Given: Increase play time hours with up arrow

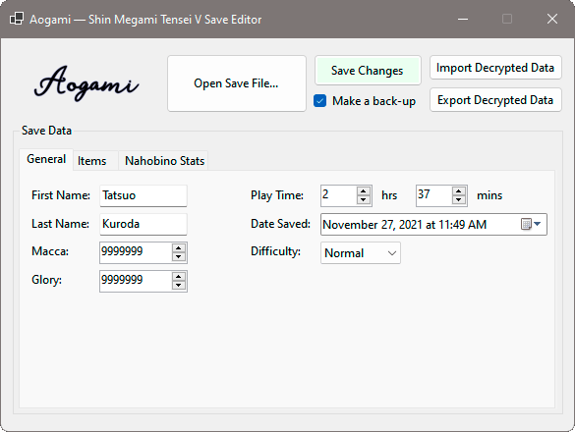Looking at the screenshot, I should [x=363, y=191].
